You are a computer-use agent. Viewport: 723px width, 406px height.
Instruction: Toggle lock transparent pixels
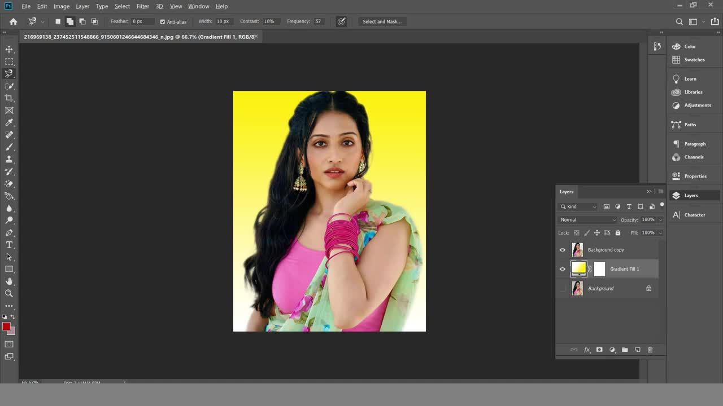pos(577,232)
